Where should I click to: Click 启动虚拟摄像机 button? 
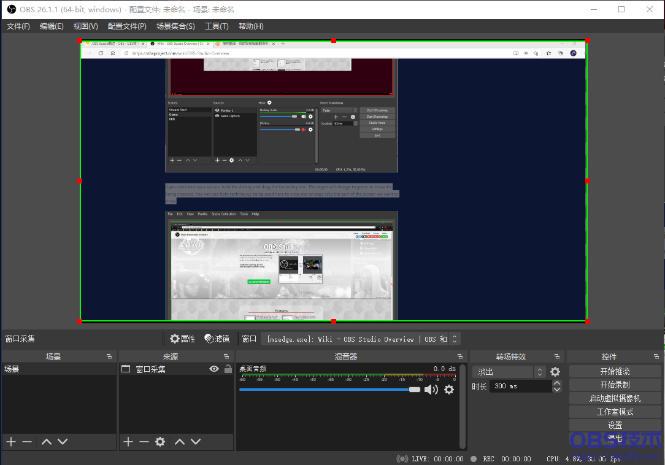[615, 398]
